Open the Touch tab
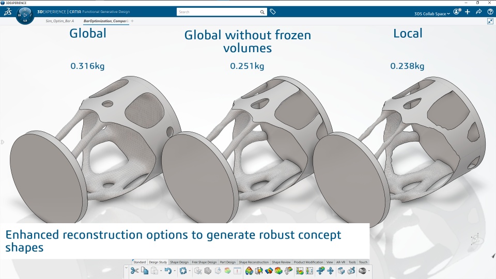The image size is (496, 279). (363, 262)
